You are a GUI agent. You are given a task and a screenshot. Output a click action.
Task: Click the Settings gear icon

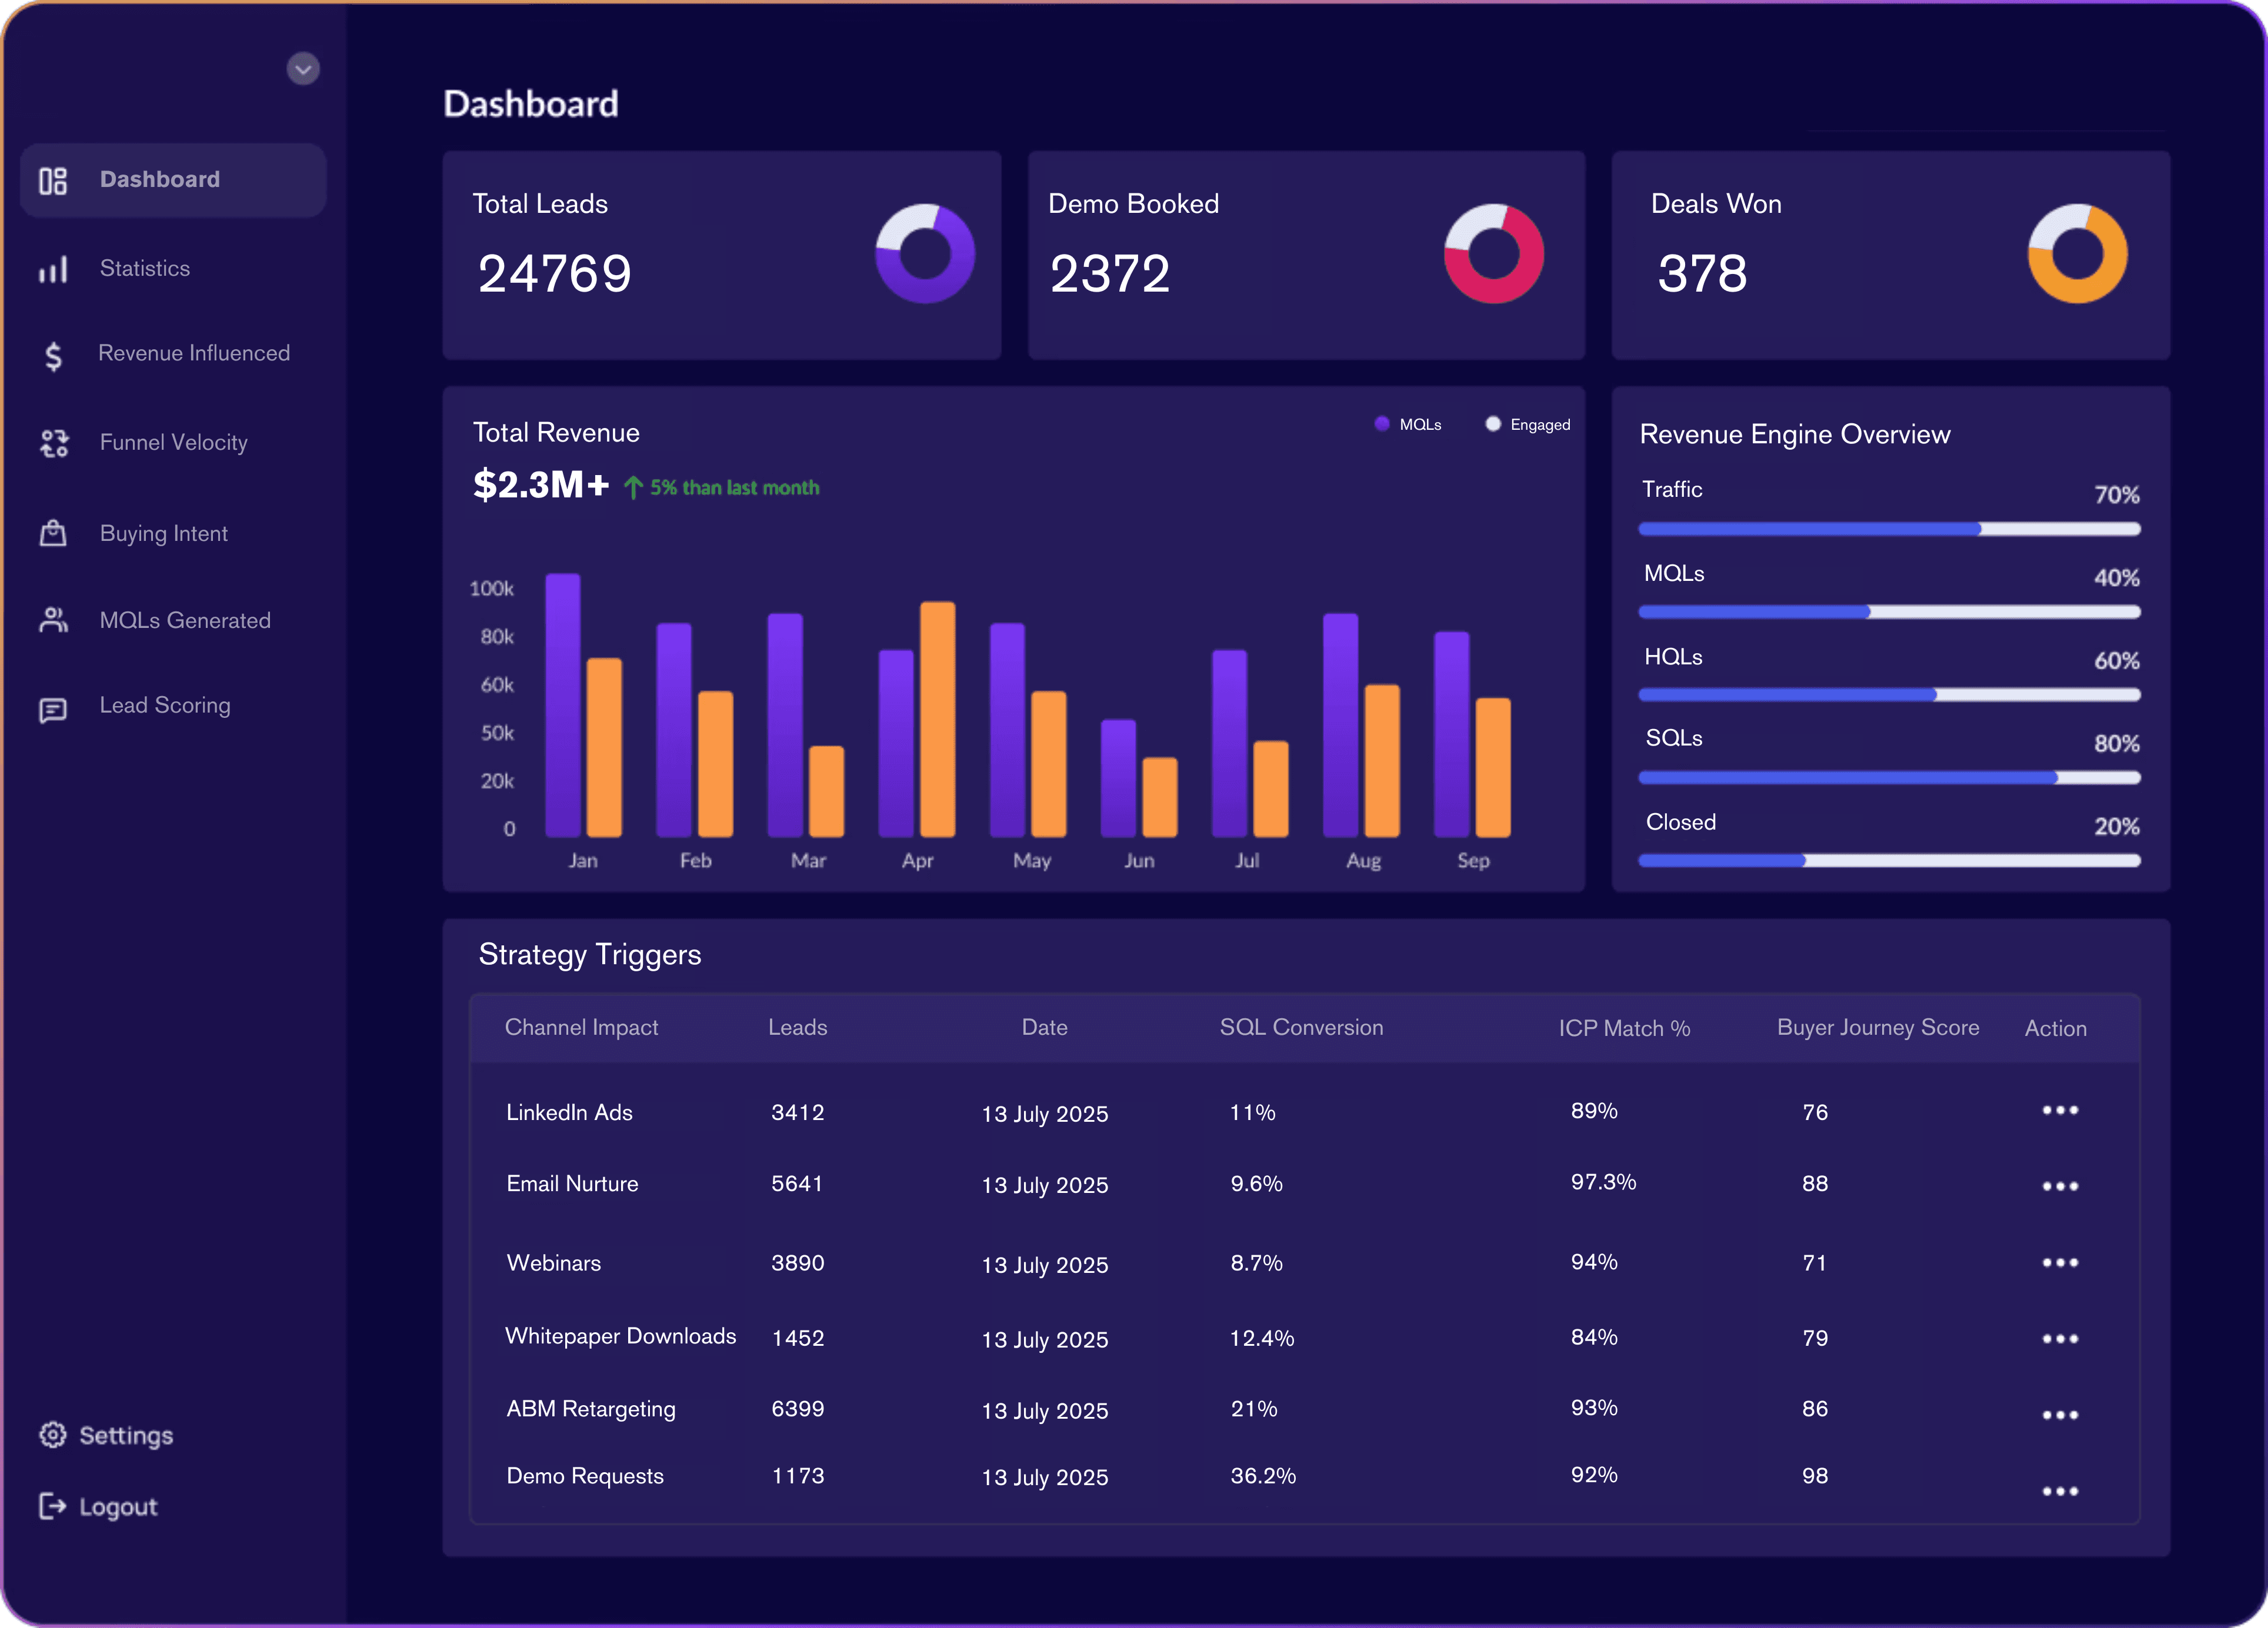pos(53,1434)
